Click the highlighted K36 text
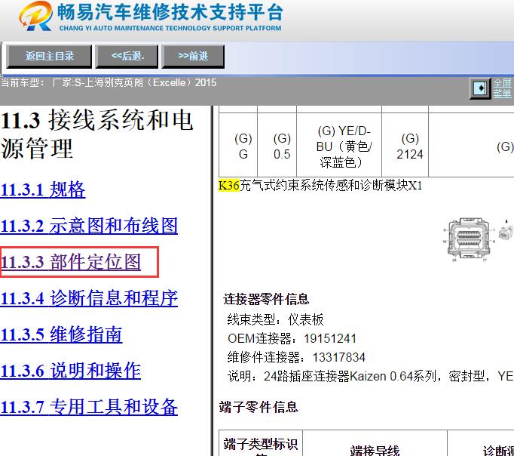 (229, 186)
